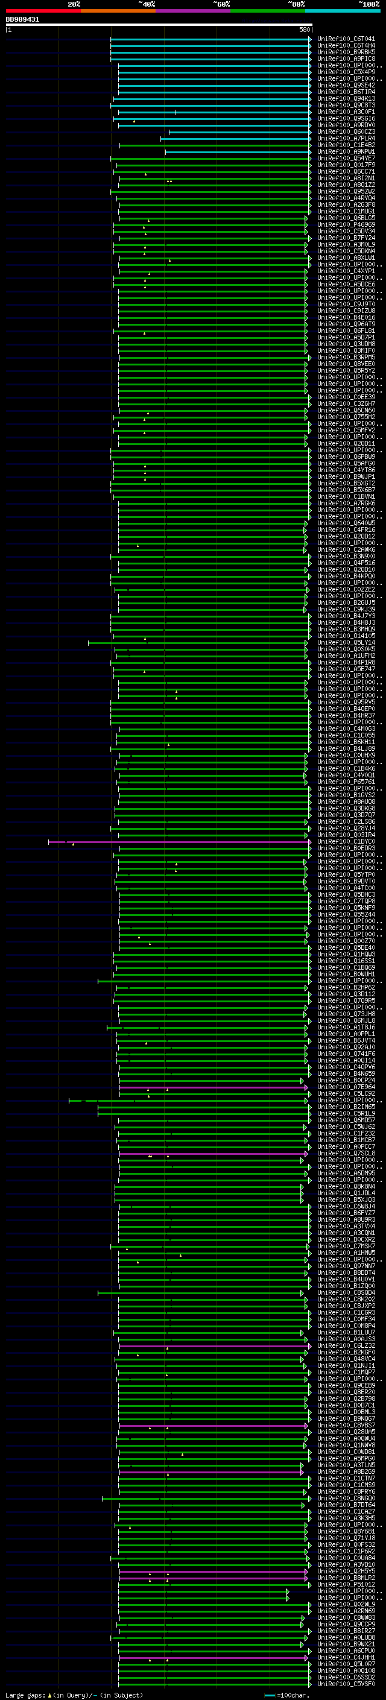Select hit label UniRef100_Q94K13
386x1700 pixels.
[x=346, y=99]
